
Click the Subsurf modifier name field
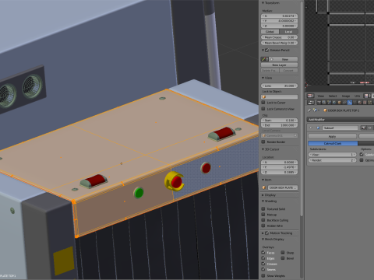pos(340,128)
